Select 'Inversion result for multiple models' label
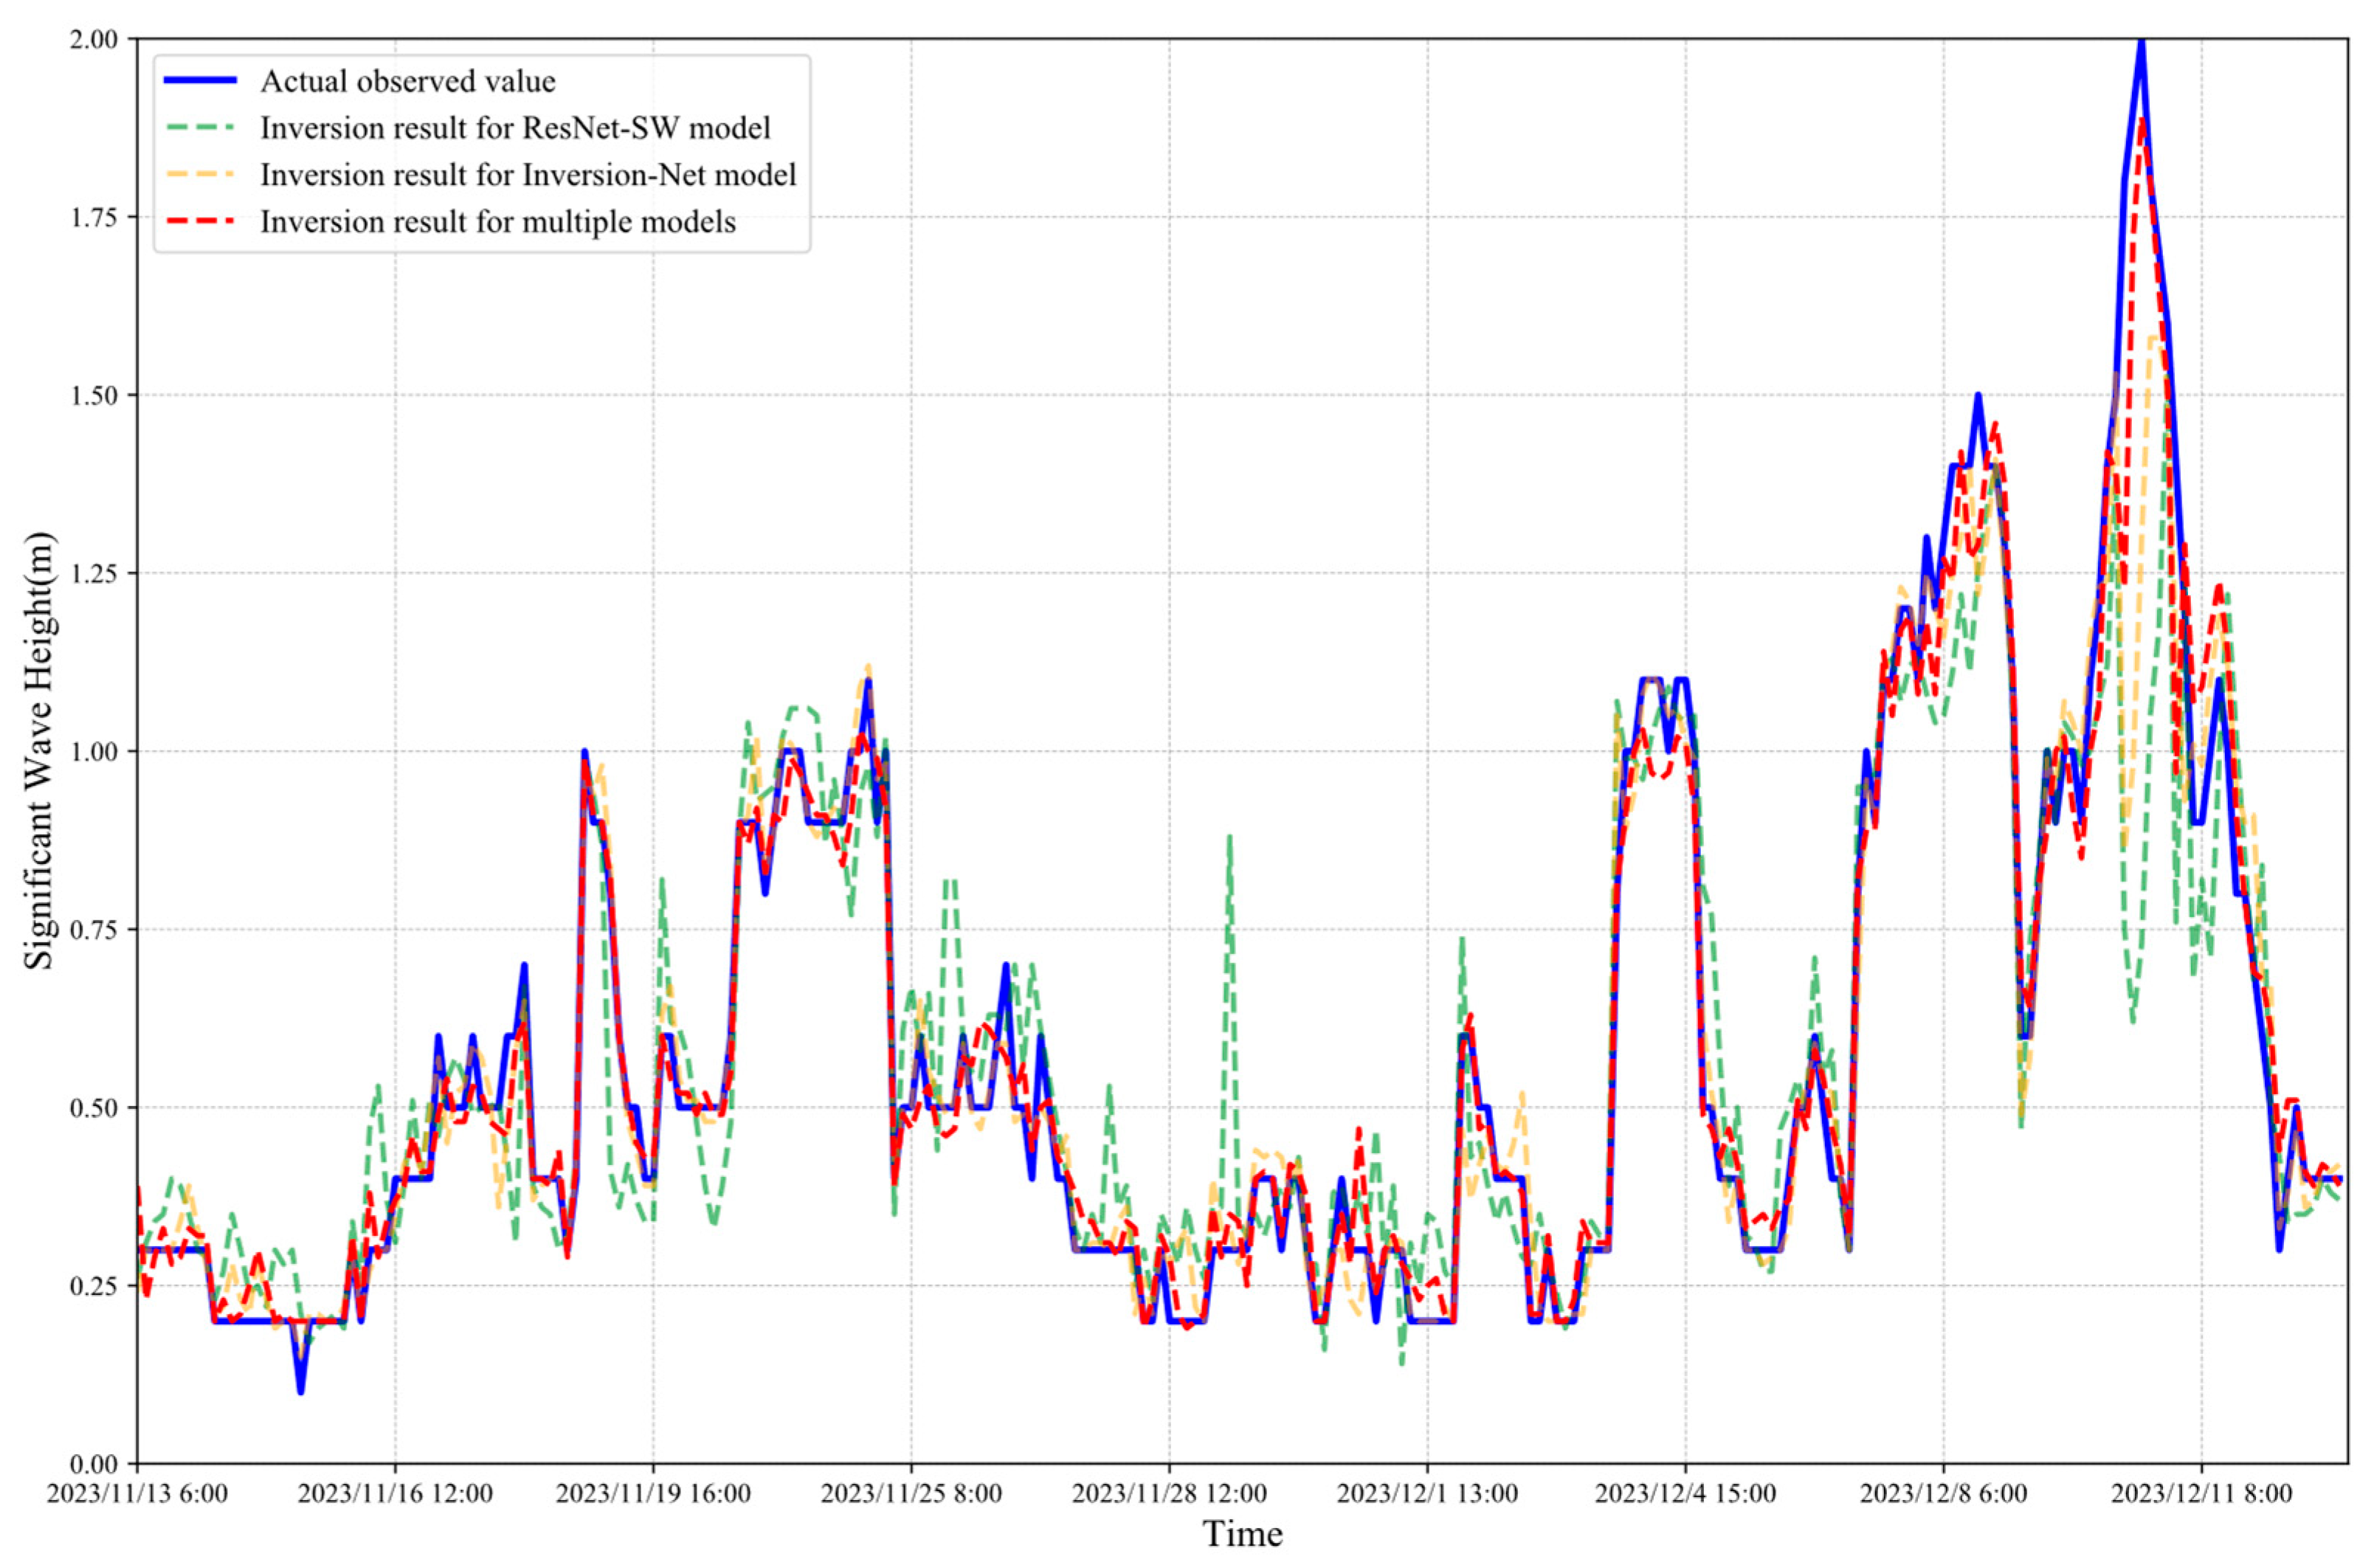This screenshot has height=1568, width=2374. 497,222
